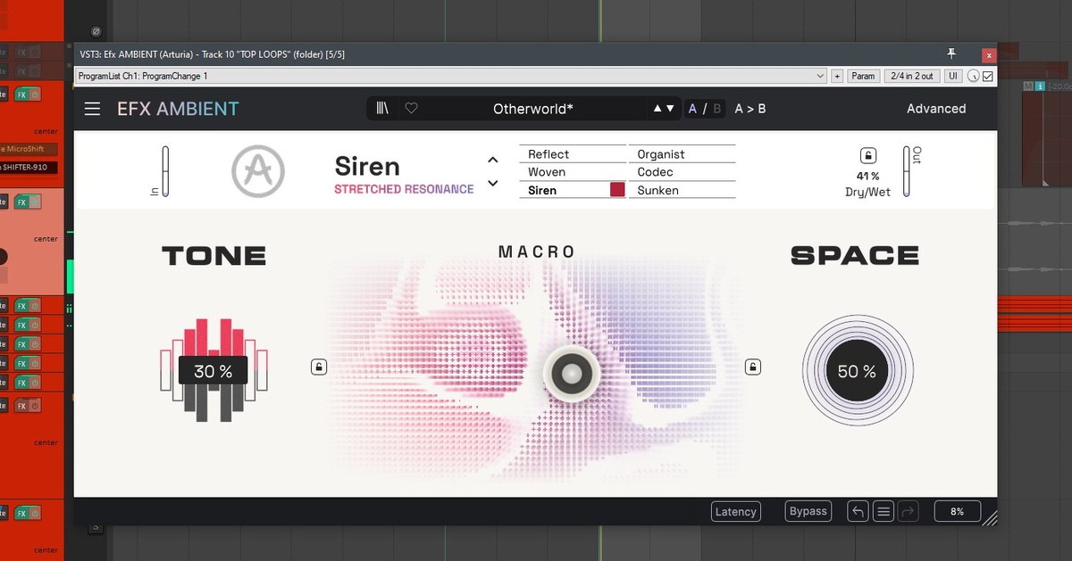Click the Macro puck in the center
The image size is (1072, 561).
click(574, 373)
